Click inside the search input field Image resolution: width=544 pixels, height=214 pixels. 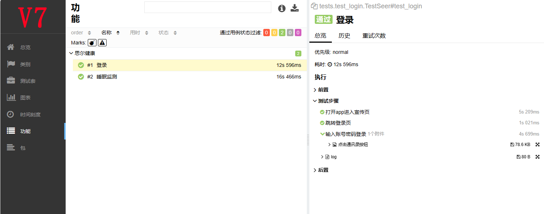point(207,7)
